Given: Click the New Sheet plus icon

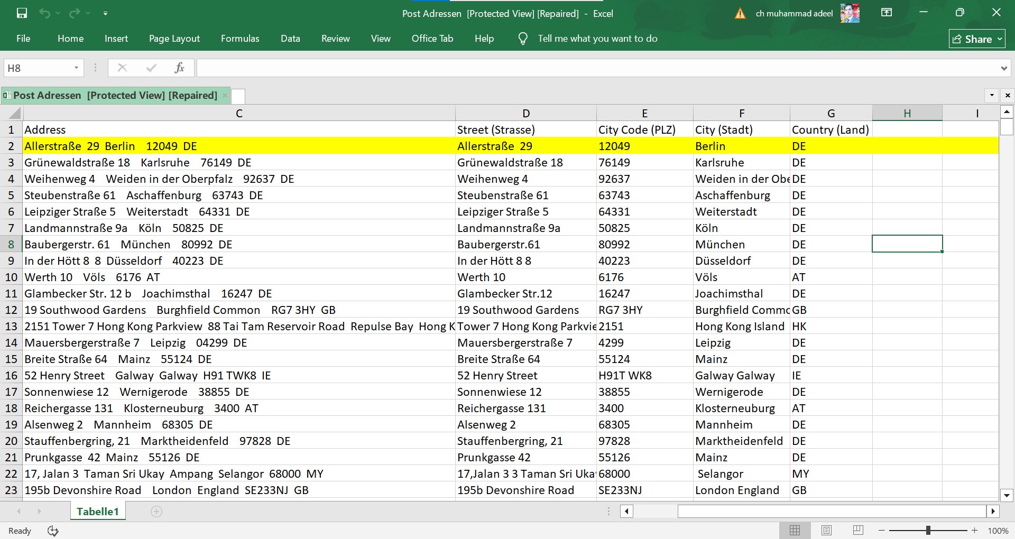Looking at the screenshot, I should pos(156,511).
